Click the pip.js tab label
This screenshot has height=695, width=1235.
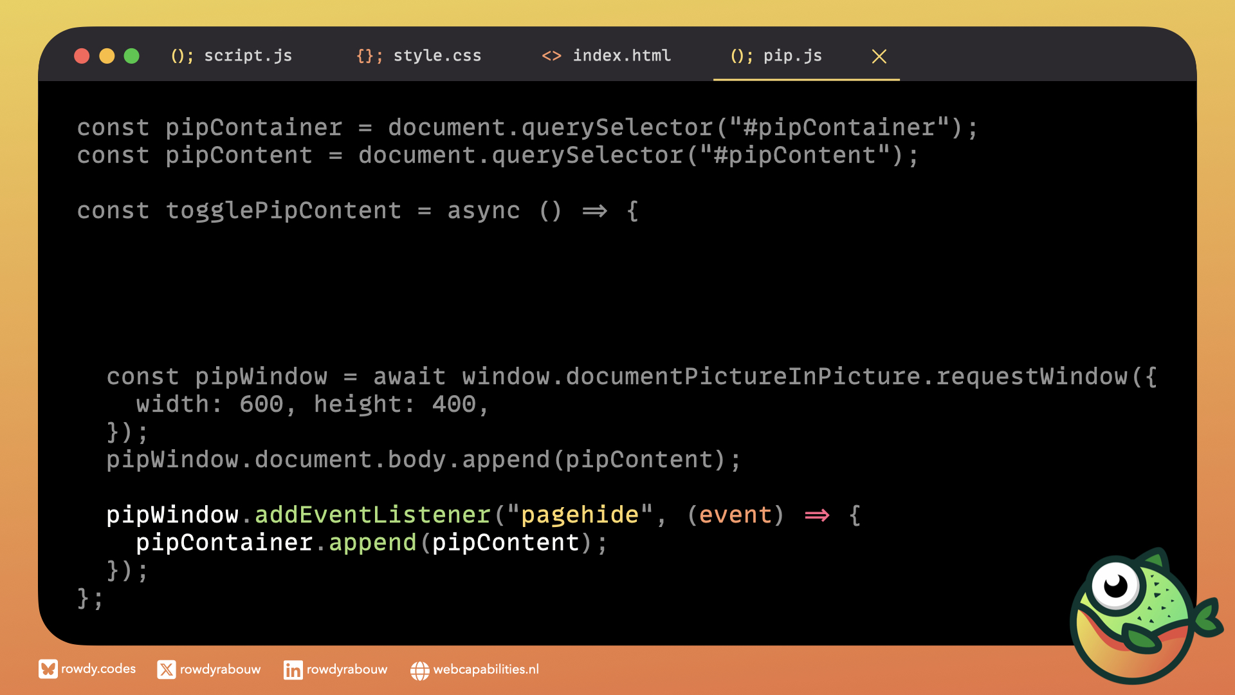coord(792,56)
